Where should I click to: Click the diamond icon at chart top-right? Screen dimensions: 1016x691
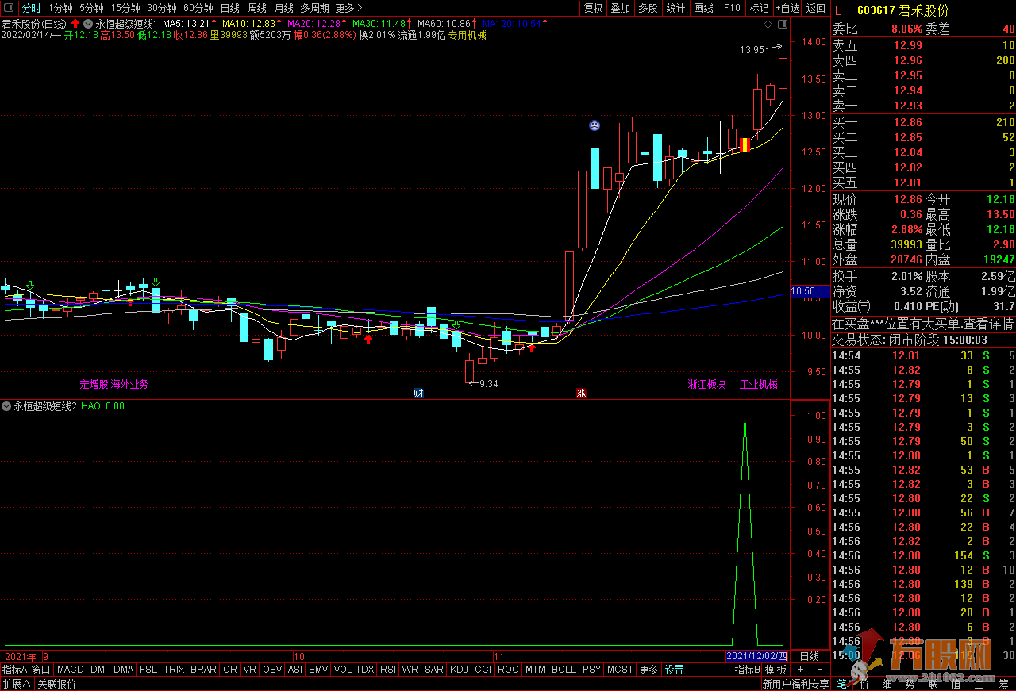coord(768,25)
